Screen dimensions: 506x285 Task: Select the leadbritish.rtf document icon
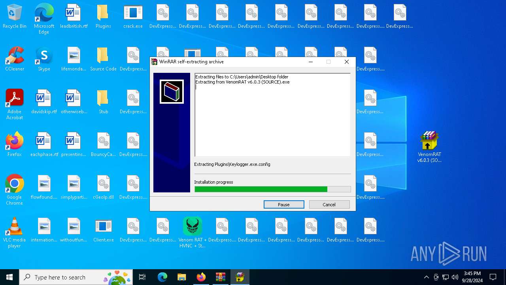pyautogui.click(x=74, y=17)
